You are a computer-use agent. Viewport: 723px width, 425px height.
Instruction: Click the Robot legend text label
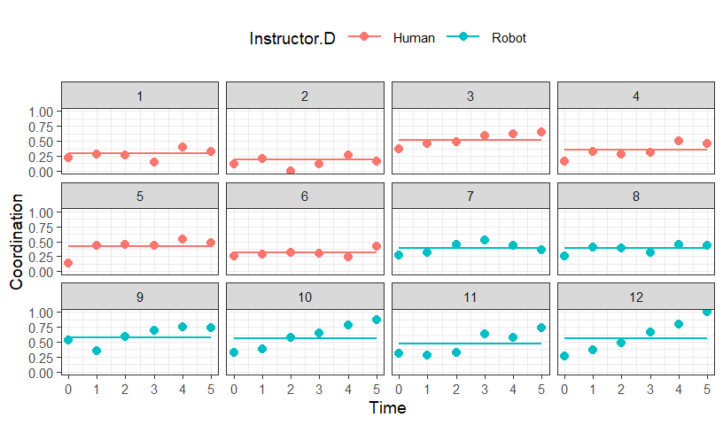click(509, 38)
